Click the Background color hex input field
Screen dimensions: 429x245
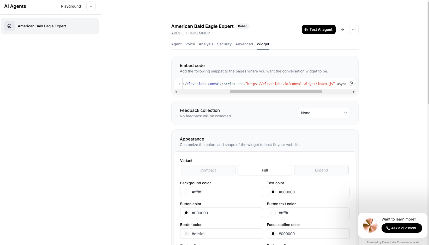[224, 192]
